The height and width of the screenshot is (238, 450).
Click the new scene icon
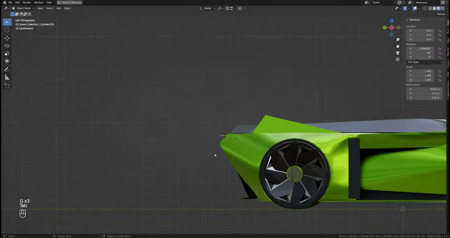[399, 2]
